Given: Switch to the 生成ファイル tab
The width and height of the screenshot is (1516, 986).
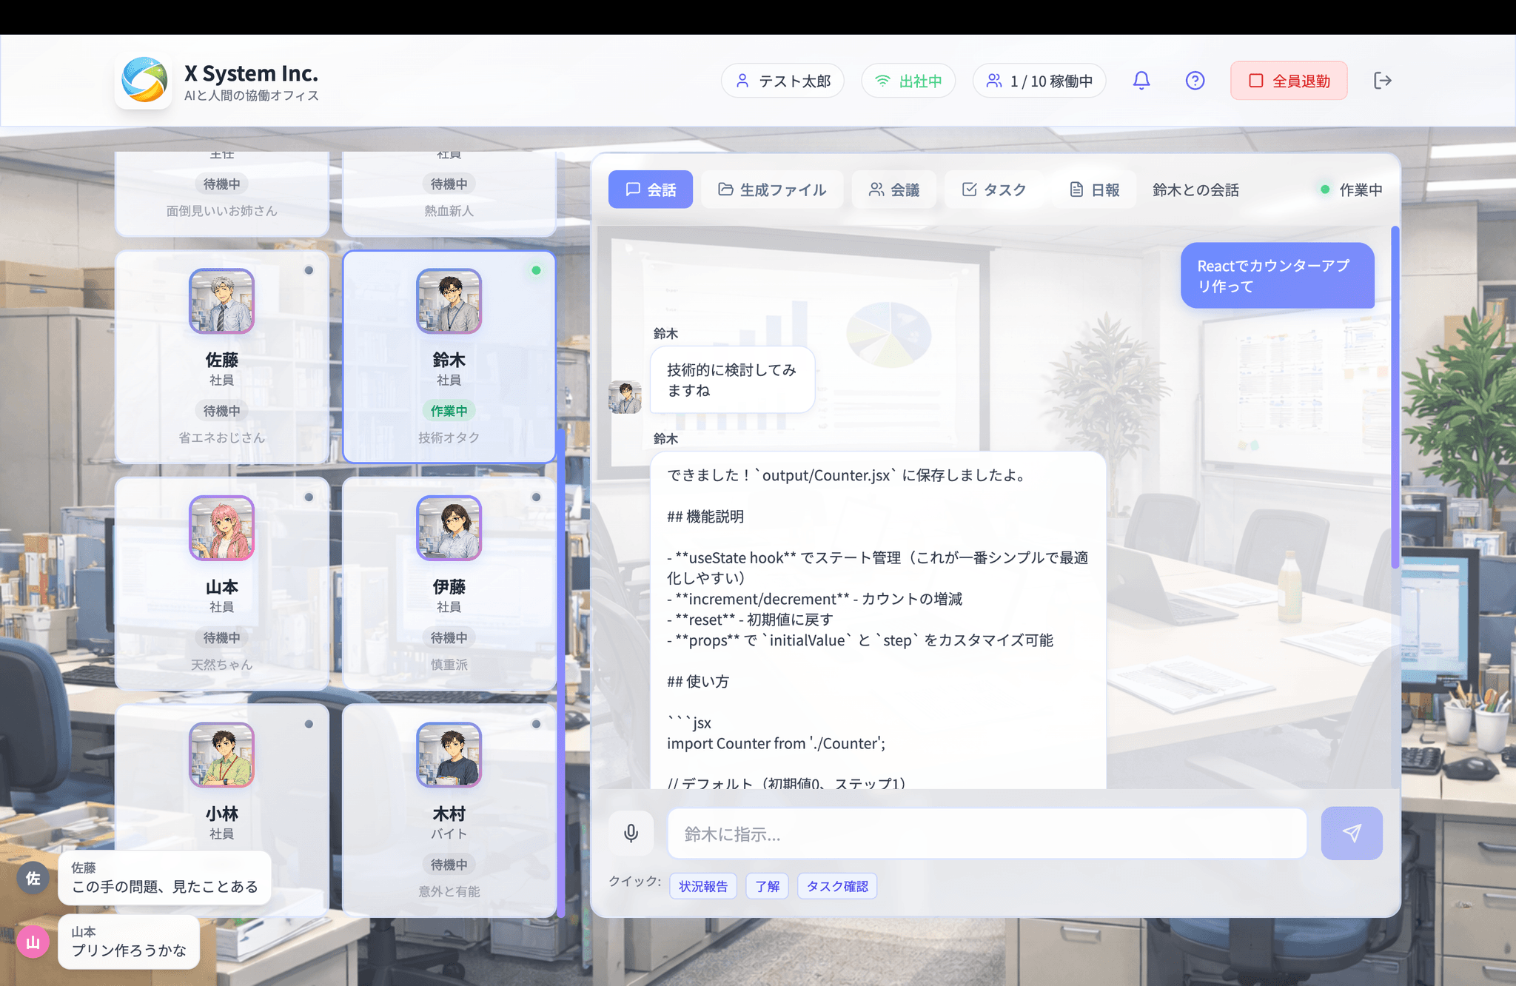Looking at the screenshot, I should pos(772,190).
